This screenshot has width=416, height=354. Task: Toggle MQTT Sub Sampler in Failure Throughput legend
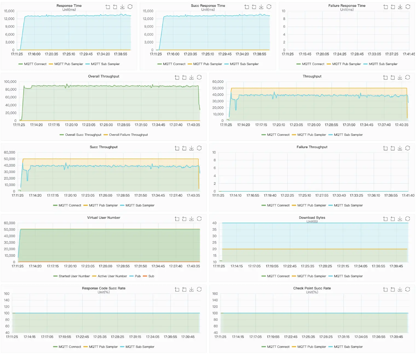[345, 205]
